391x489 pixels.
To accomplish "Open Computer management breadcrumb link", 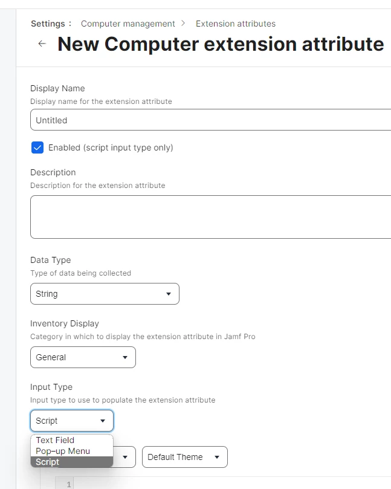I will pos(128,24).
